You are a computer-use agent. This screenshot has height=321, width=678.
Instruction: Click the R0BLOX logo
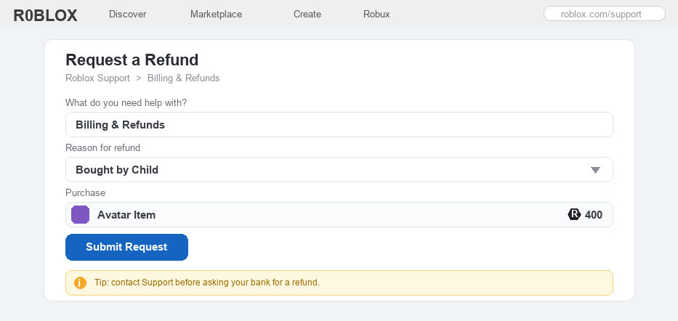tap(45, 15)
